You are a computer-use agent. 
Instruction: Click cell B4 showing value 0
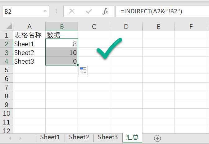(61, 61)
